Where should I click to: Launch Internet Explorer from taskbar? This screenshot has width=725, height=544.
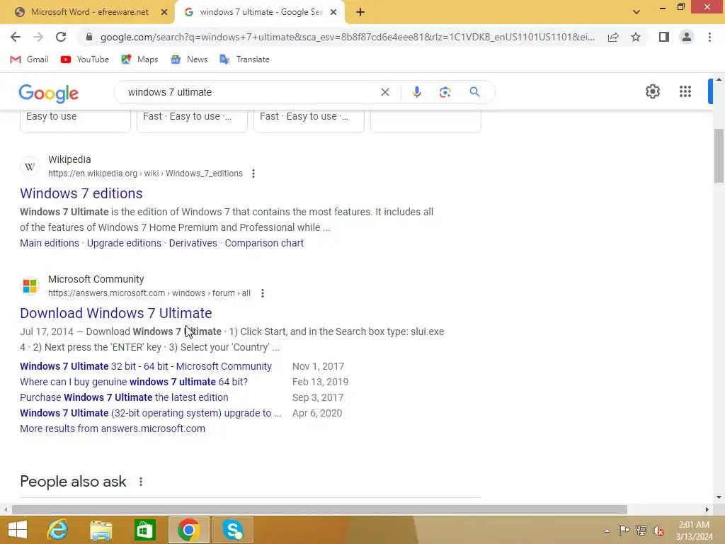(57, 530)
